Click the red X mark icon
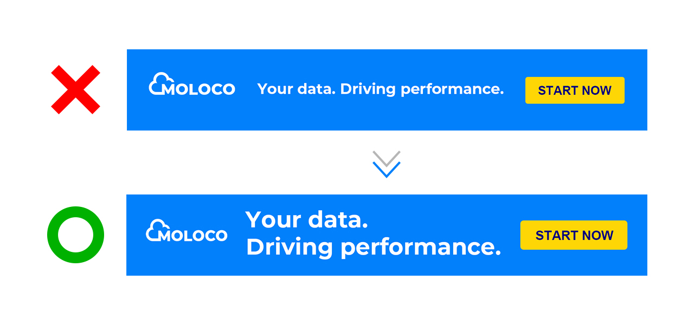 coord(76,90)
